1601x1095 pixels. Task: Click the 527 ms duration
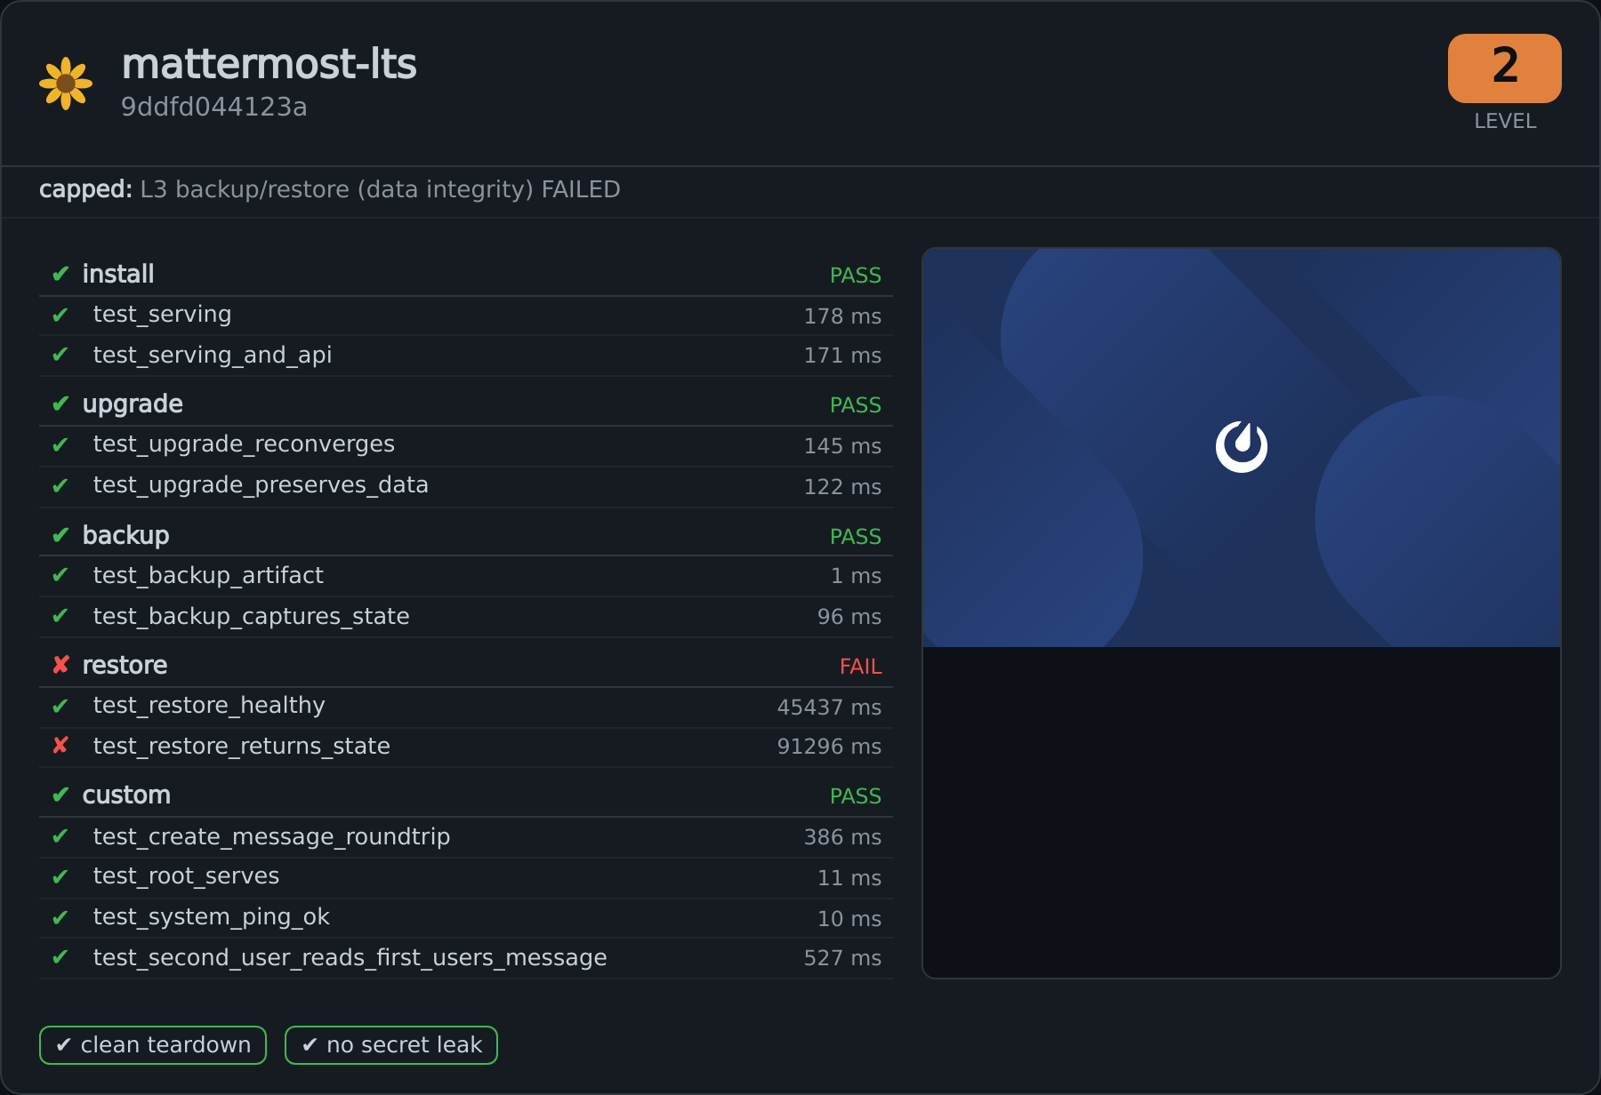(843, 958)
